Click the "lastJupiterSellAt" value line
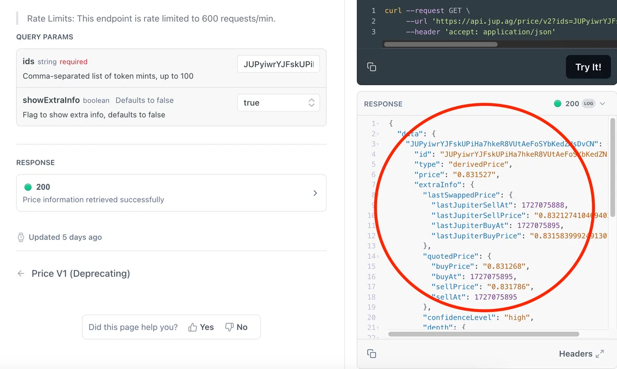 pyautogui.click(x=499, y=205)
